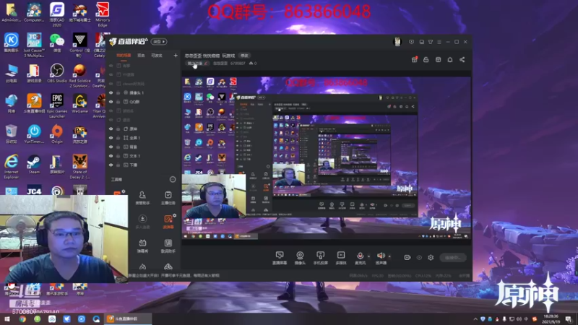Select the 文本 1 source row
Image resolution: width=578 pixels, height=325 pixels.
[144, 156]
